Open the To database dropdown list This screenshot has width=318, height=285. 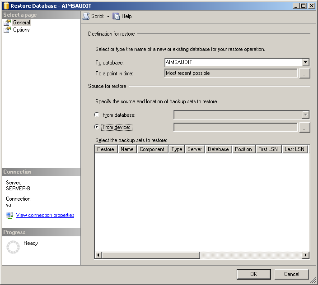point(305,63)
